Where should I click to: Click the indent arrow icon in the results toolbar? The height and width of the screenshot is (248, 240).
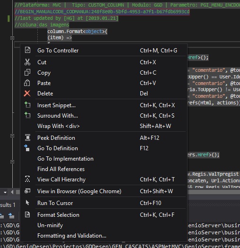click(11, 216)
